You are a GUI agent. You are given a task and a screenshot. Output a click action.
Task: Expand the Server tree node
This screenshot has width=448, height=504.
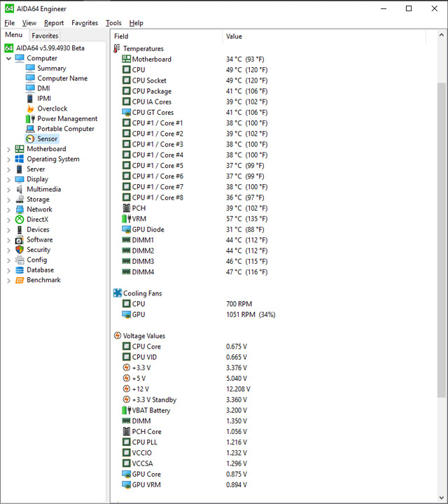tap(8, 169)
